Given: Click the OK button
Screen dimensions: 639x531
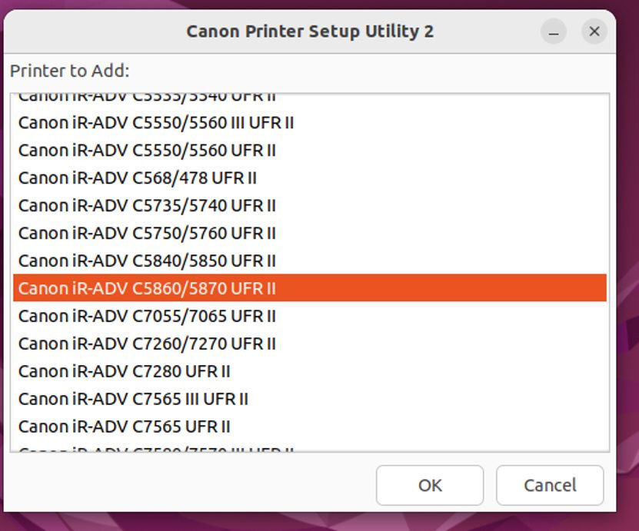Looking at the screenshot, I should coord(430,485).
